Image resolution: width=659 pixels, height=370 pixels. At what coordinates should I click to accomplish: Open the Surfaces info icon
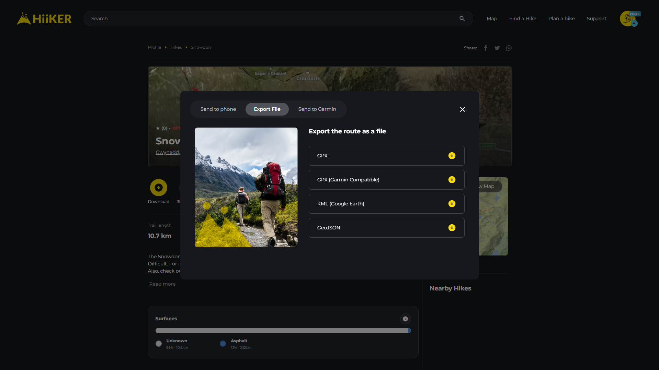tap(405, 319)
